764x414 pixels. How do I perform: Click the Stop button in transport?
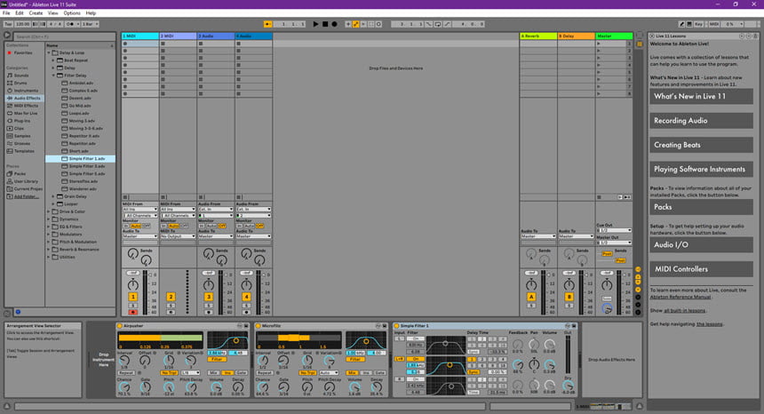pyautogui.click(x=325, y=24)
